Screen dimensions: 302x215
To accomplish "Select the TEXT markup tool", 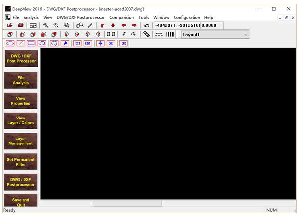I will pyautogui.click(x=77, y=43).
